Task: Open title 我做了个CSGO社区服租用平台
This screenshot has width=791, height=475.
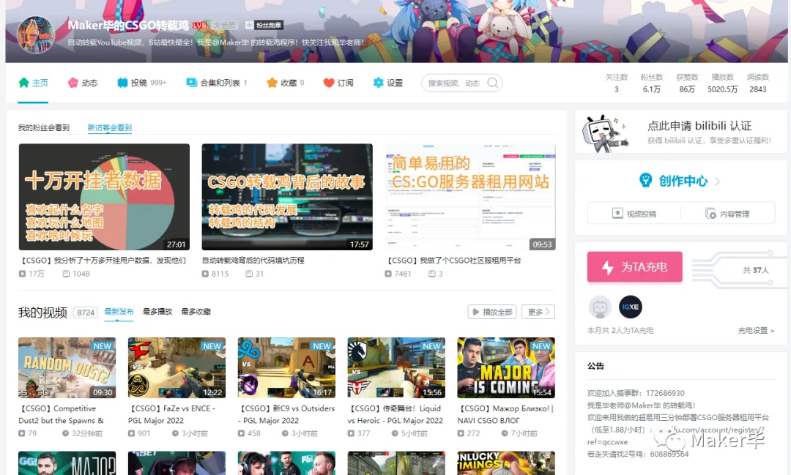Action: point(453,261)
